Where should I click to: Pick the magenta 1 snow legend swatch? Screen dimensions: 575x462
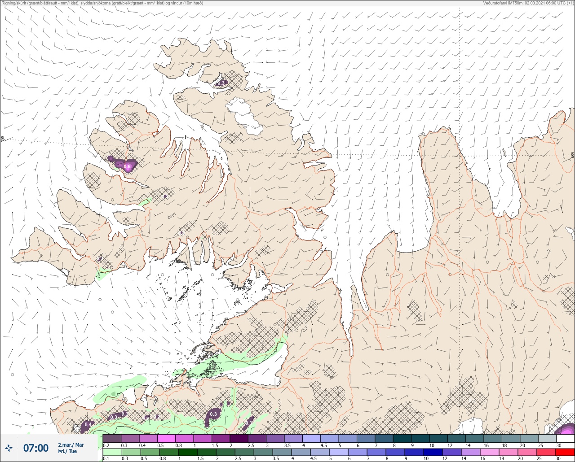(203, 438)
